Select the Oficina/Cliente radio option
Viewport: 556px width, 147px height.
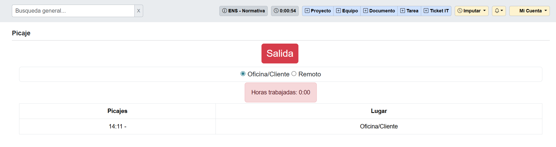tap(243, 74)
